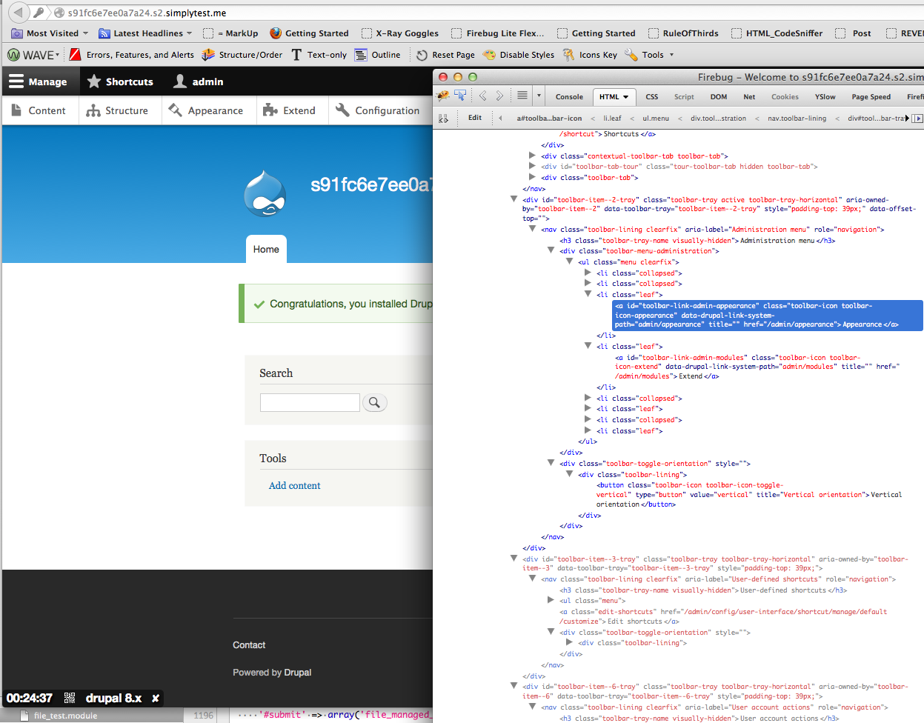Open the HTML tab dropdown arrow

point(626,97)
